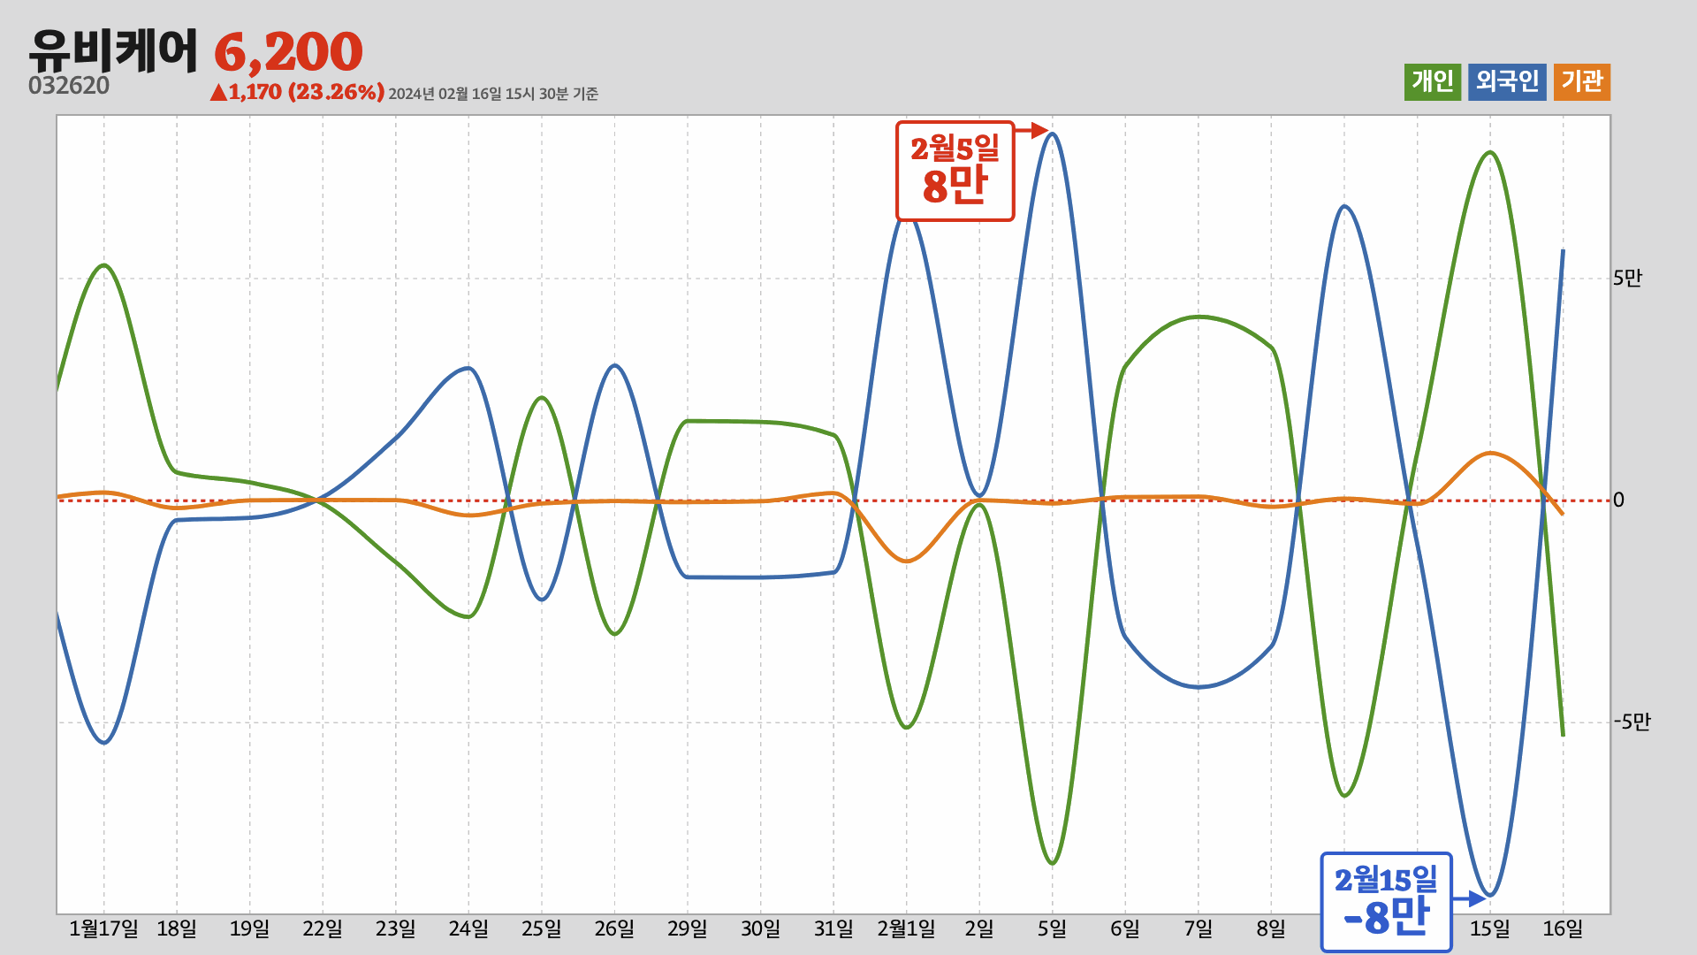Viewport: 1697px width, 955px height.
Task: Click the 22일 x-axis label
Action: (x=323, y=928)
